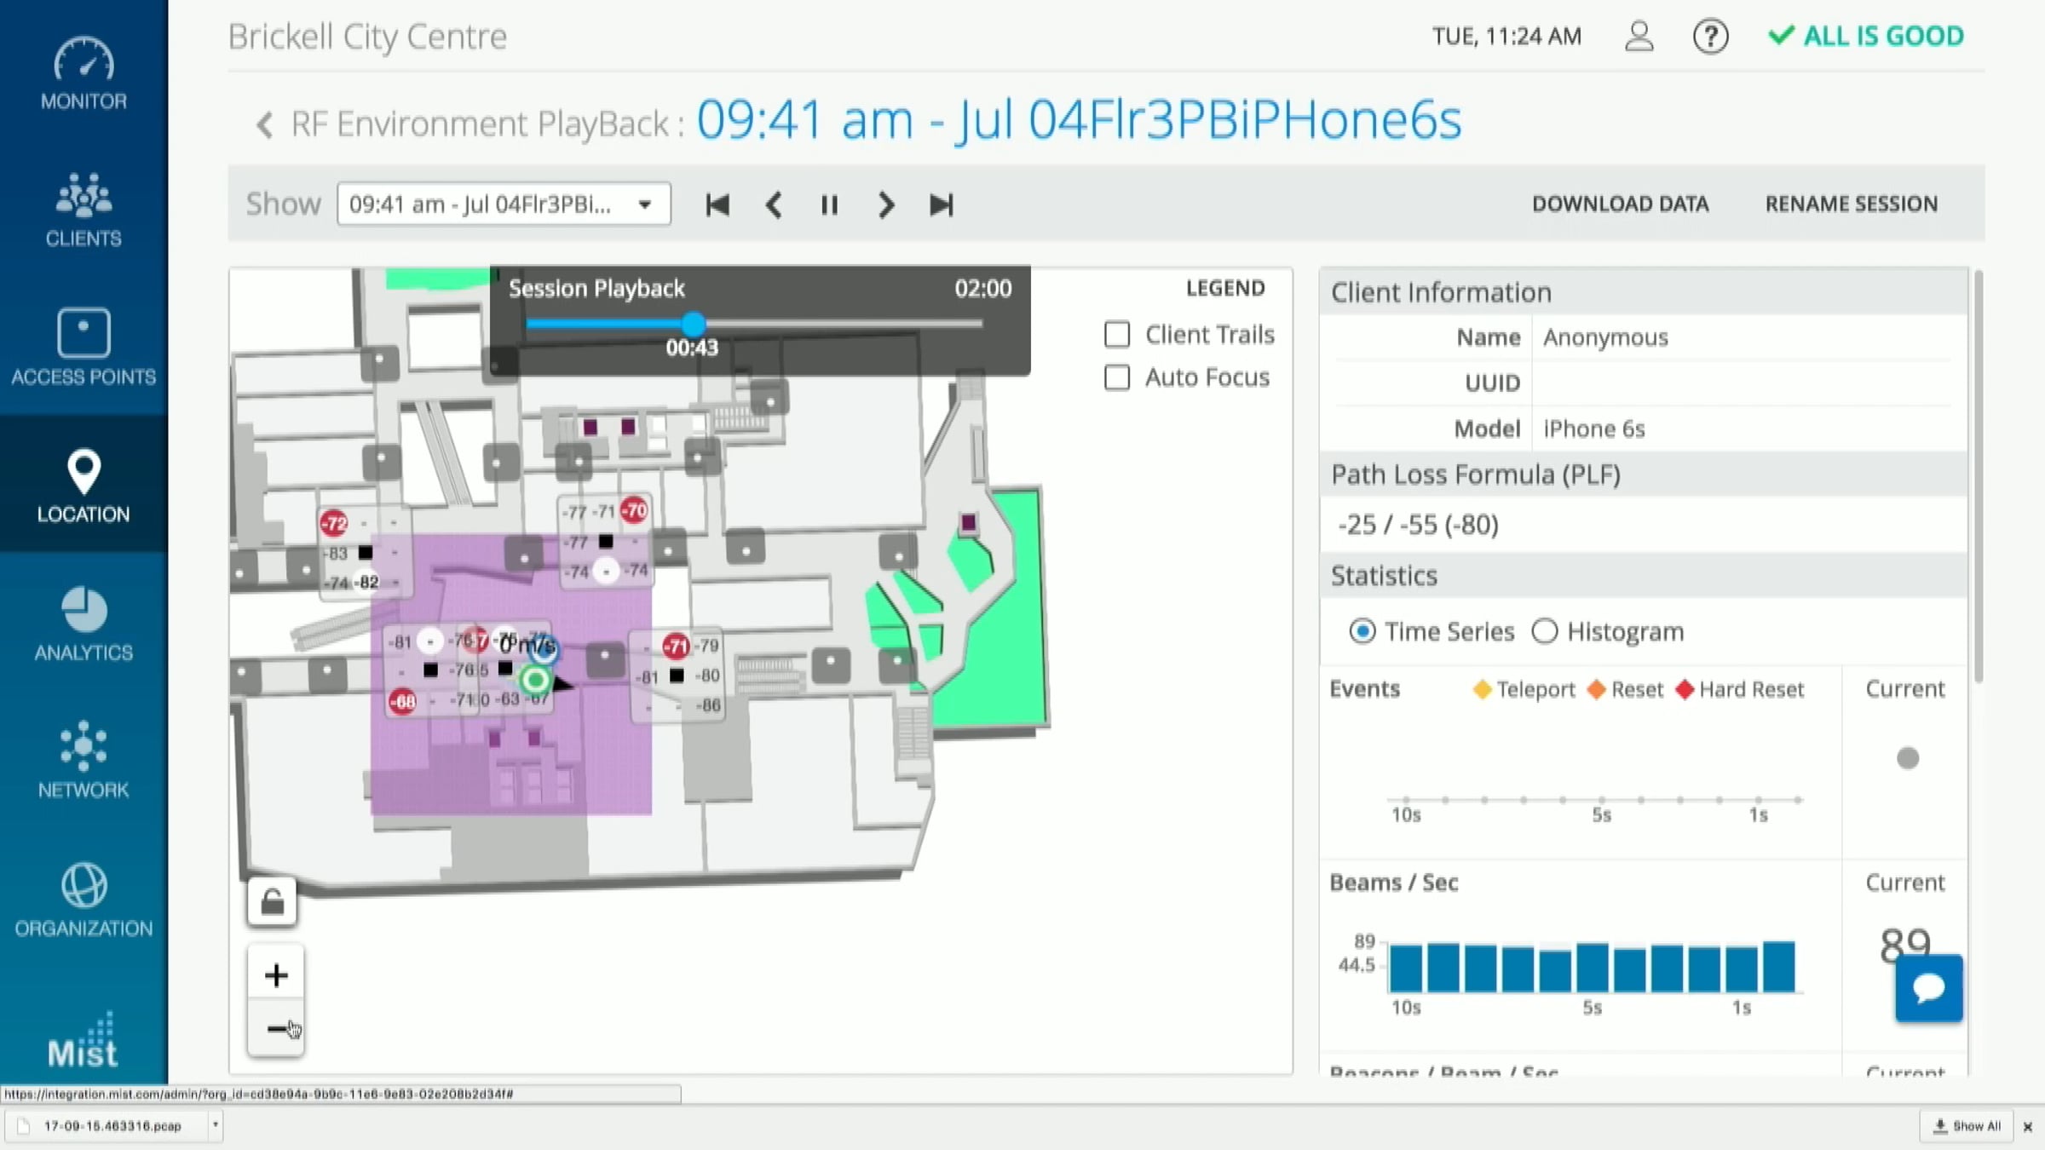Click RENAME SESSION
Image resolution: width=2045 pixels, height=1150 pixels.
1851,204
